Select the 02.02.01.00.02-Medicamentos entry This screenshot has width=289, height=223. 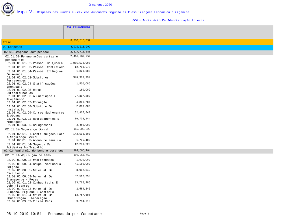30,160
